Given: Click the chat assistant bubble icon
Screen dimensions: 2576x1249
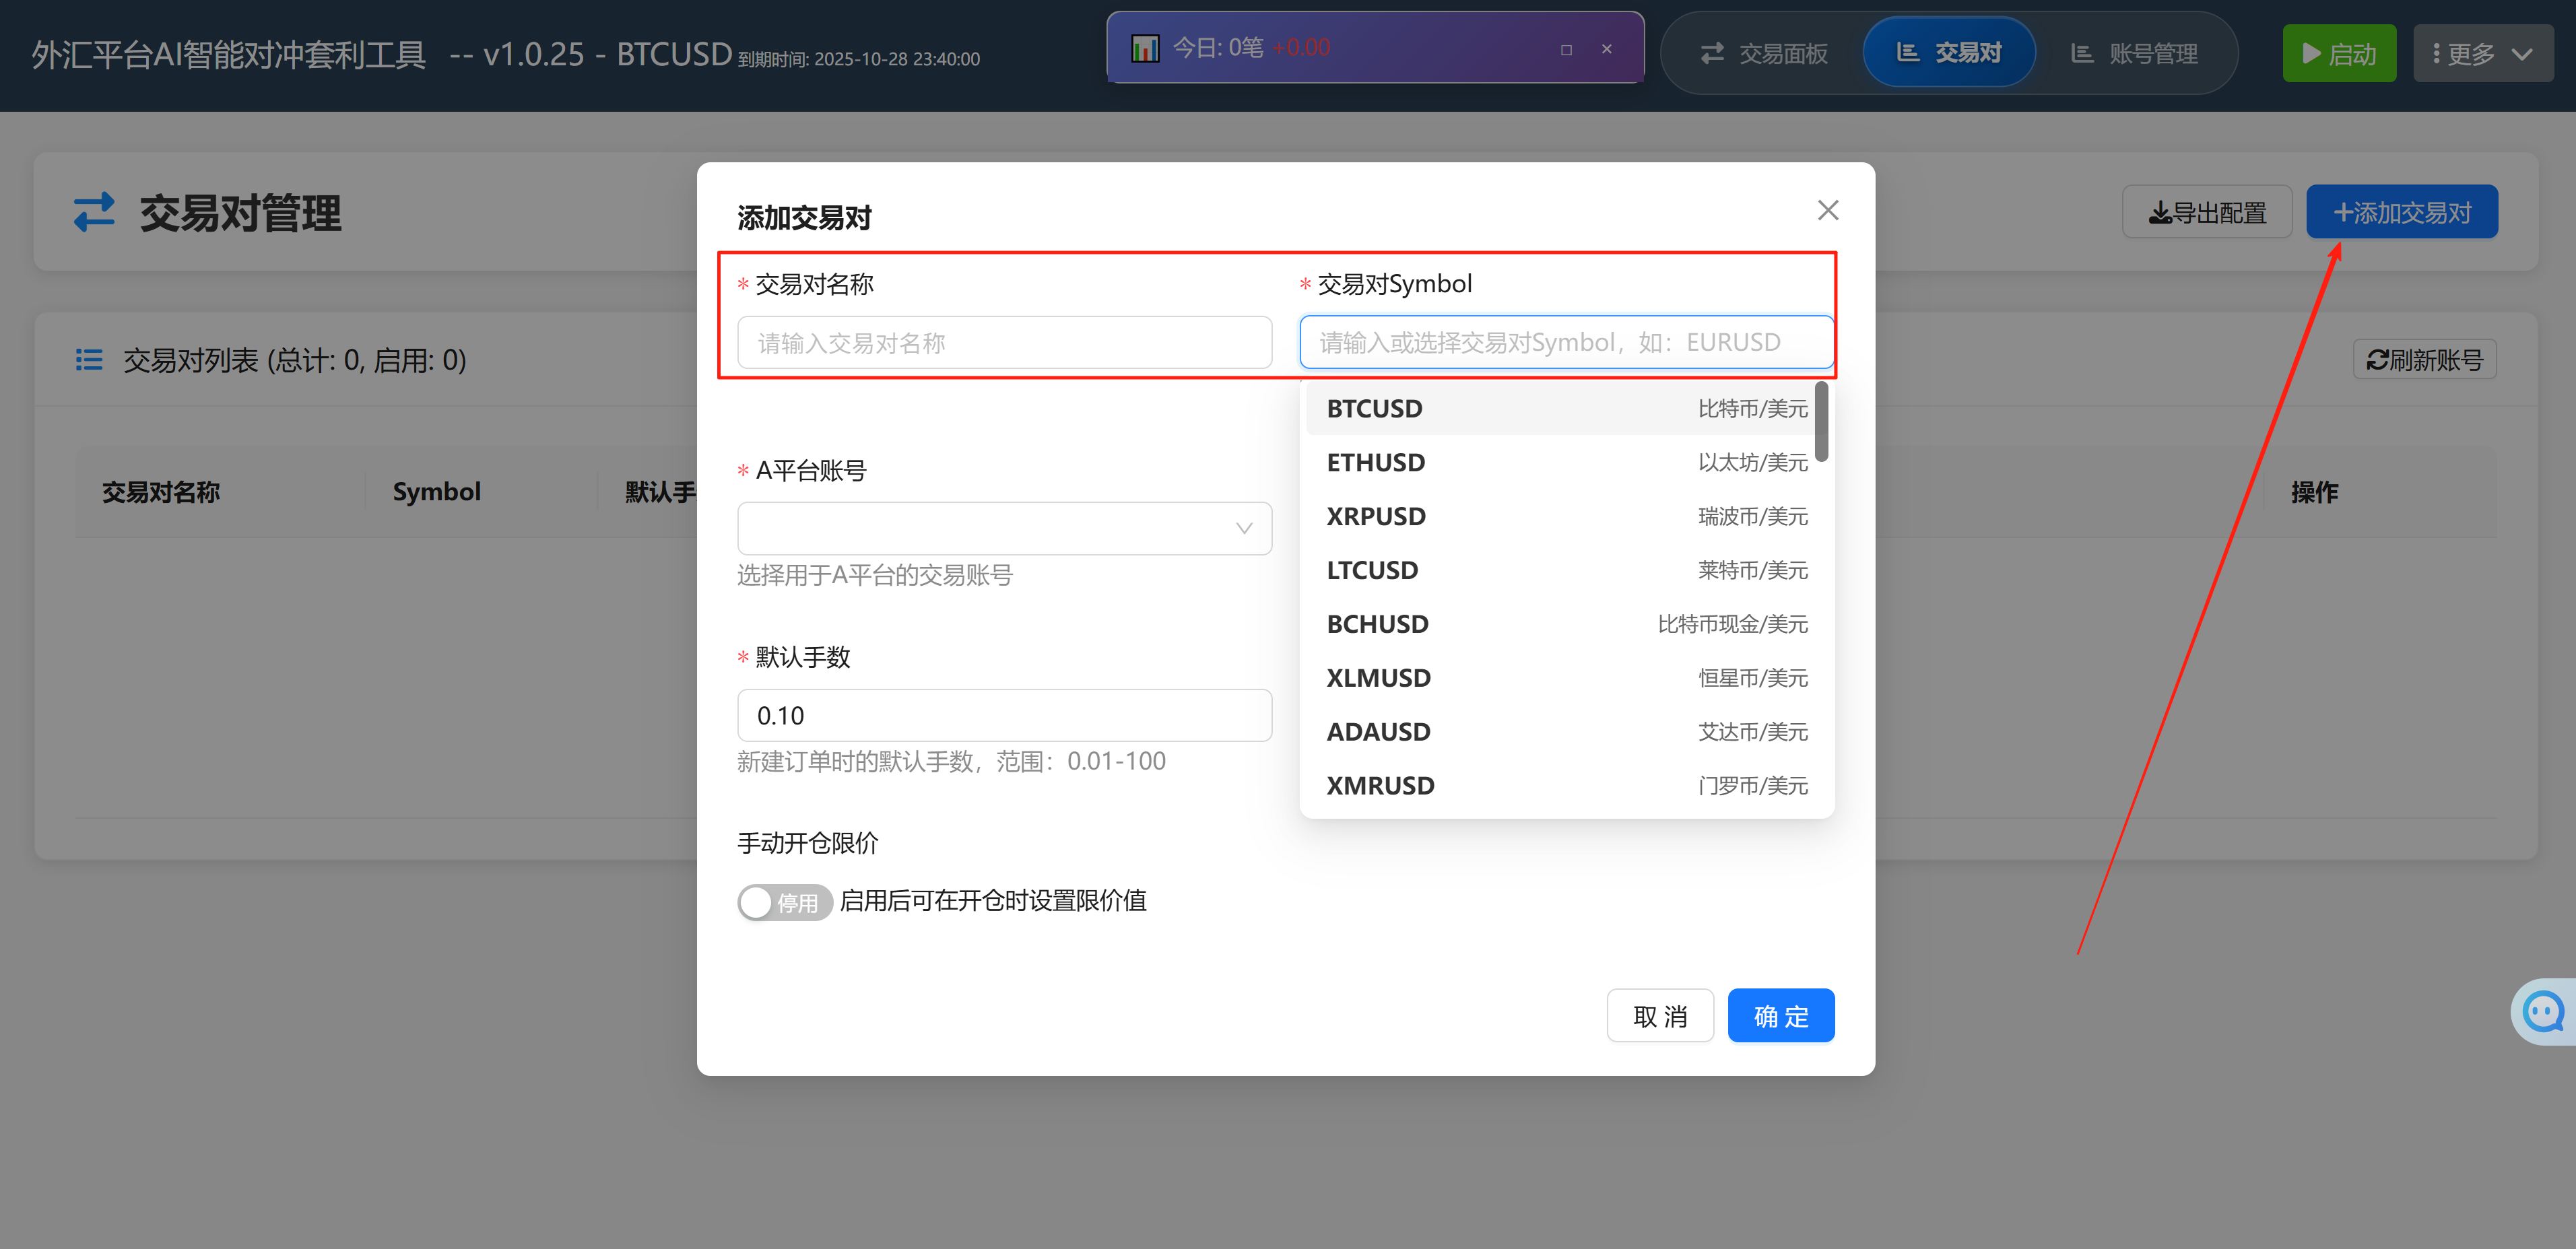Looking at the screenshot, I should 2543,1011.
